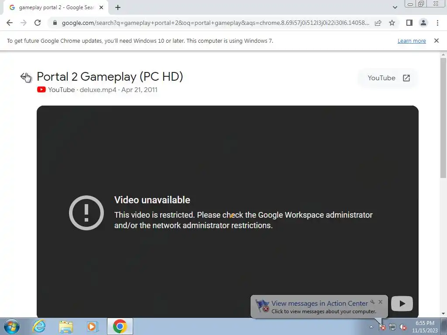The height and width of the screenshot is (335, 447).
Task: Reload the current page
Action: [38, 23]
